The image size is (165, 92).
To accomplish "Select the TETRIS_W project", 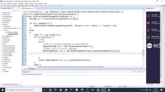I will 7,60.
